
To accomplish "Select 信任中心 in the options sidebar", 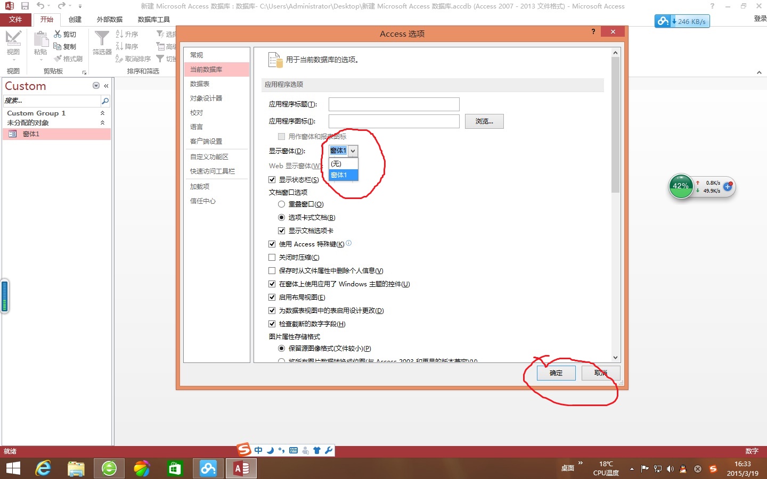I will [203, 201].
